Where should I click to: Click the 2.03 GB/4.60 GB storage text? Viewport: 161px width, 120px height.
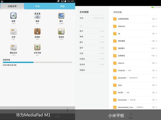pyautogui.click(x=10, y=65)
